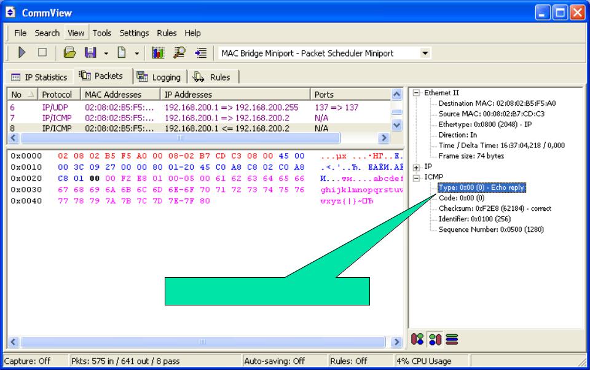Image resolution: width=590 pixels, height=370 pixels.
Task: Select packet 6 IP/UDP row
Action: pyautogui.click(x=199, y=108)
